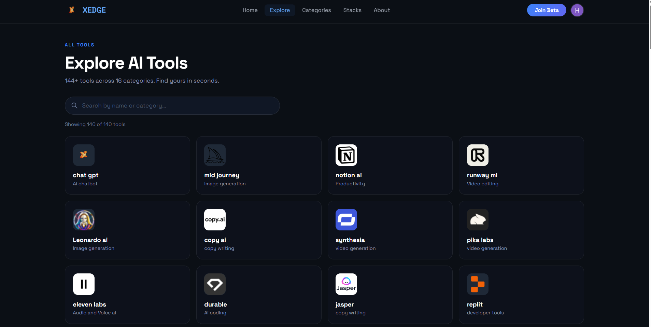651x327 pixels.
Task: Open the chat gpt tool icon
Action: pyautogui.click(x=84, y=155)
